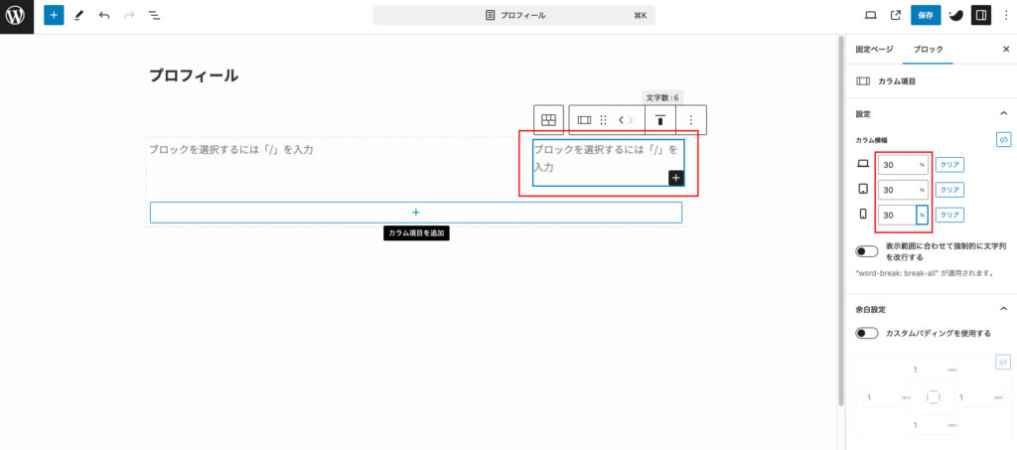
Task: Edit the mobile column width field
Action: [896, 215]
